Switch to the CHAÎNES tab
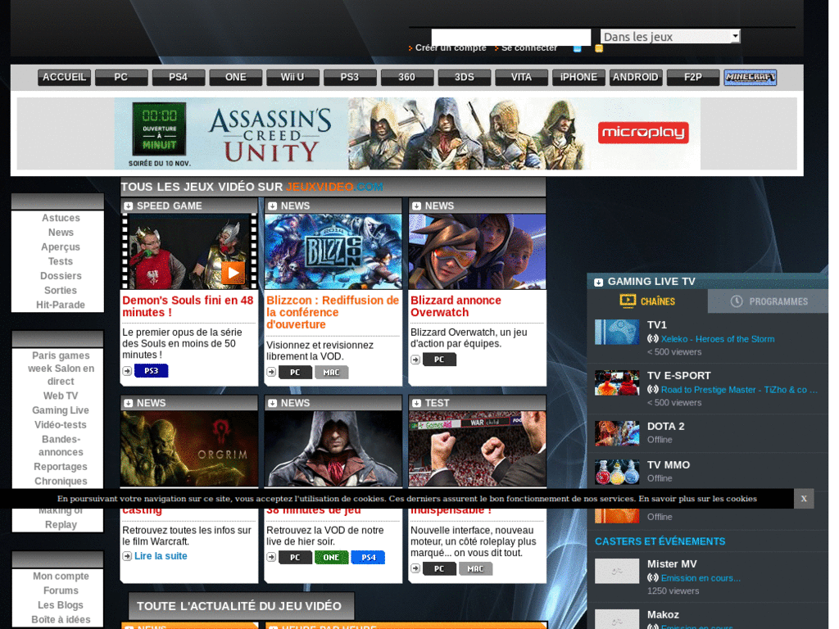 pos(647,301)
